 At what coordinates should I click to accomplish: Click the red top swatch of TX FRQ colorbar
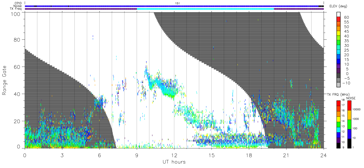[x=339, y=103]
